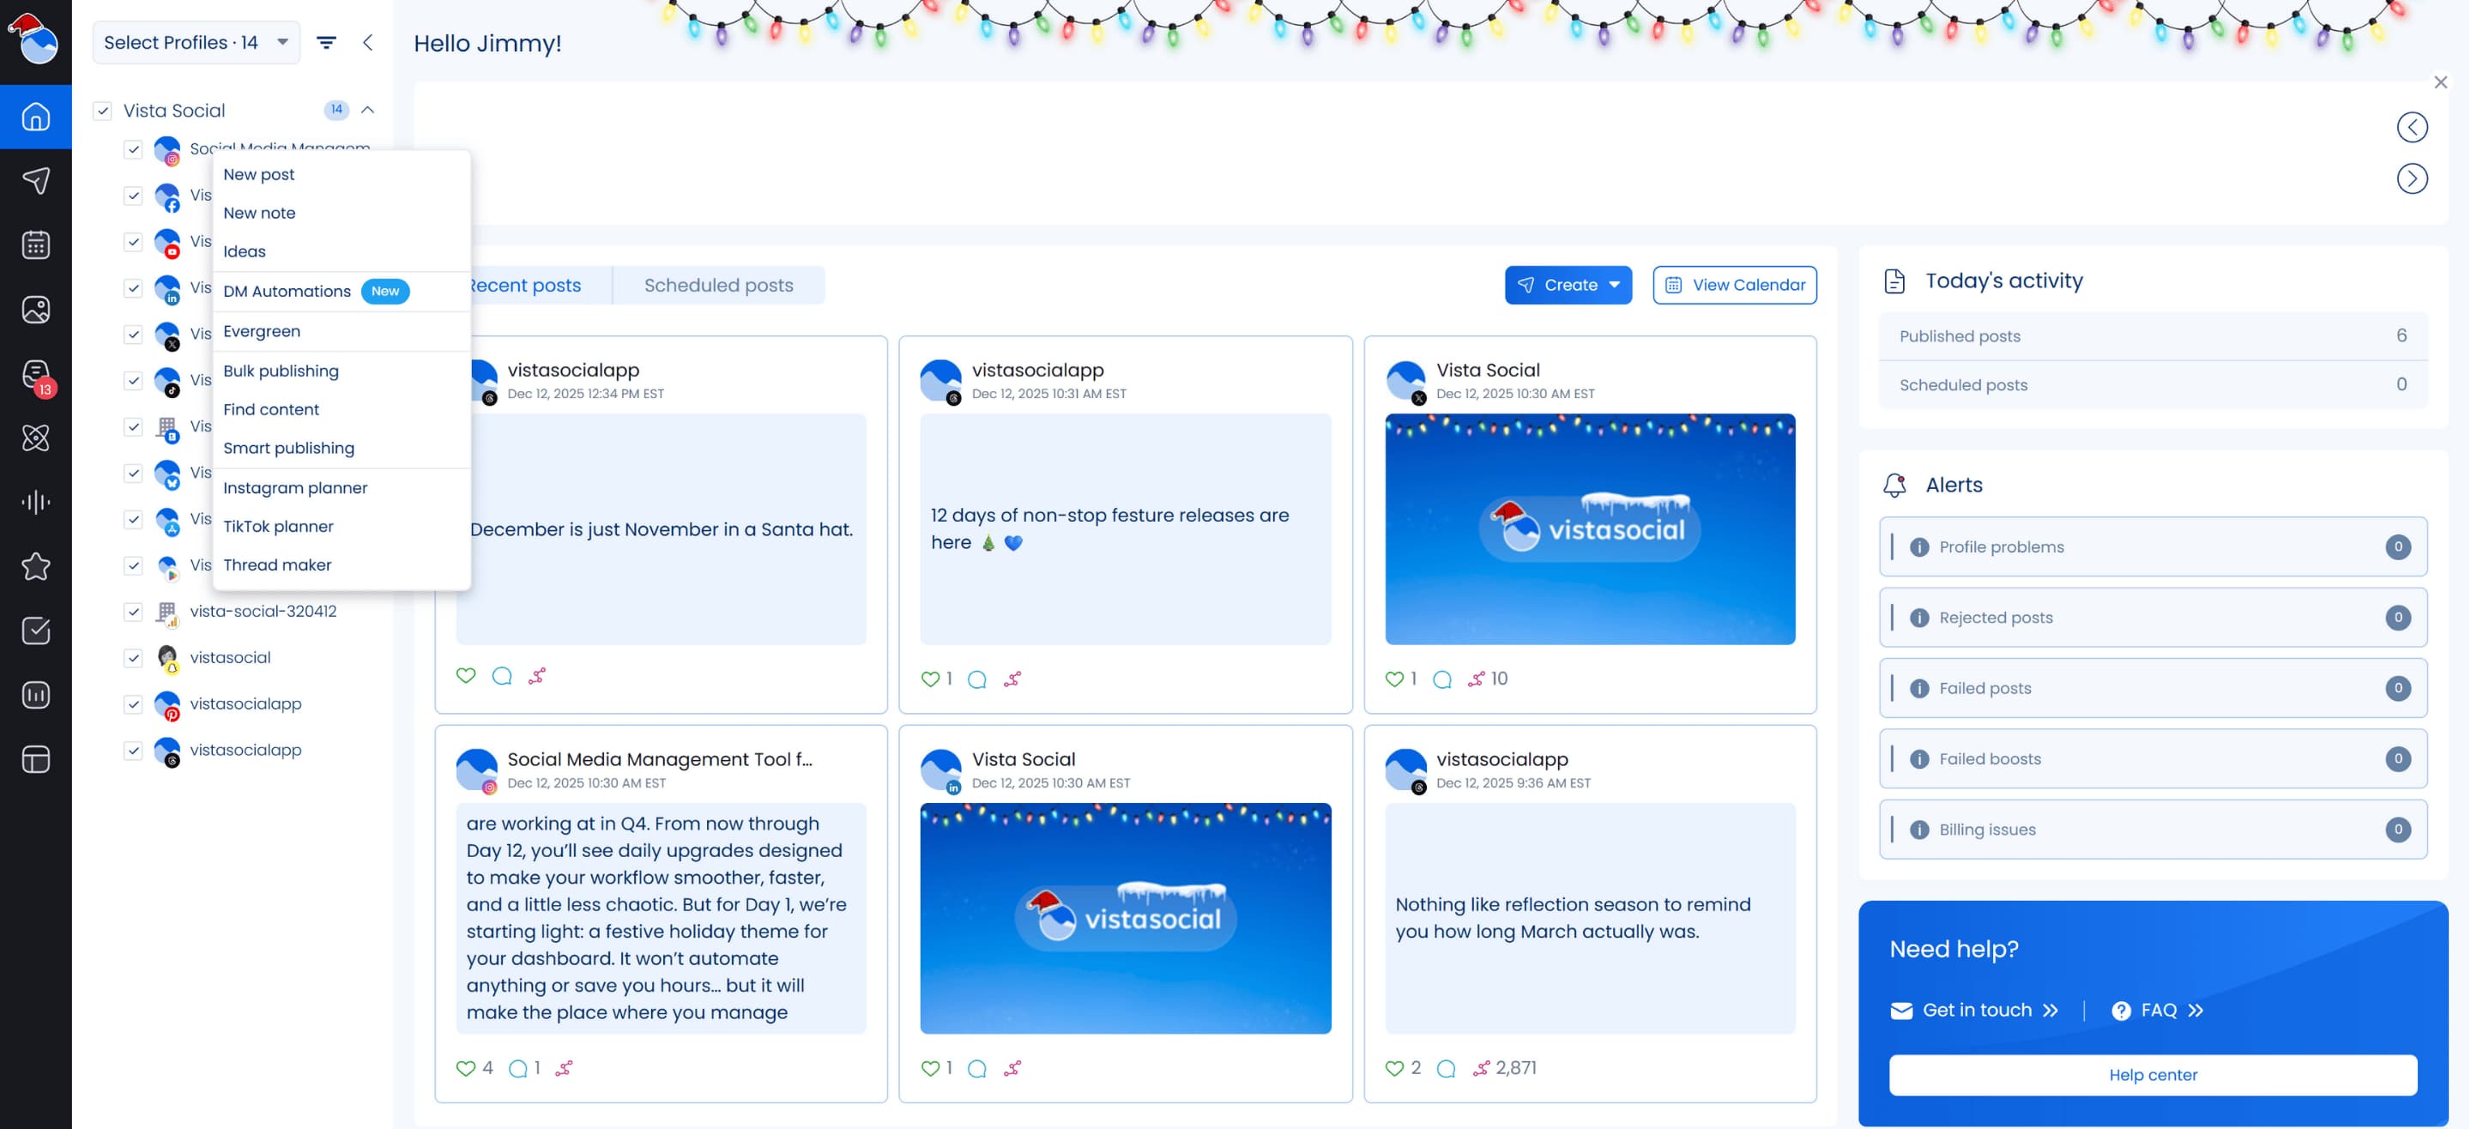Click the profile filter lines icon
The width and height of the screenshot is (2471, 1129).
click(326, 42)
